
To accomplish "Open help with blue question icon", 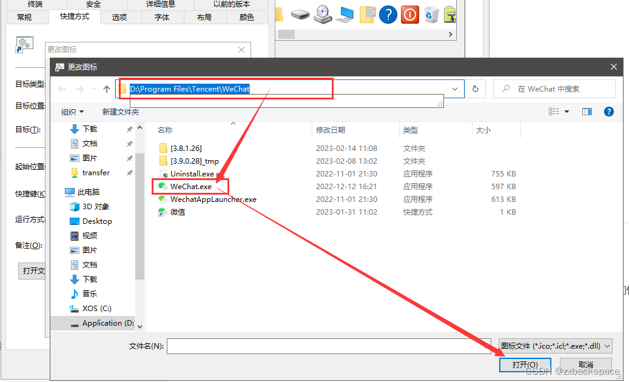I will click(x=608, y=112).
